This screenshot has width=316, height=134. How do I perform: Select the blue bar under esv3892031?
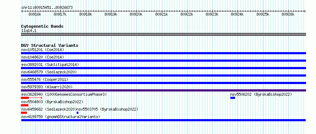pyautogui.click(x=163, y=68)
